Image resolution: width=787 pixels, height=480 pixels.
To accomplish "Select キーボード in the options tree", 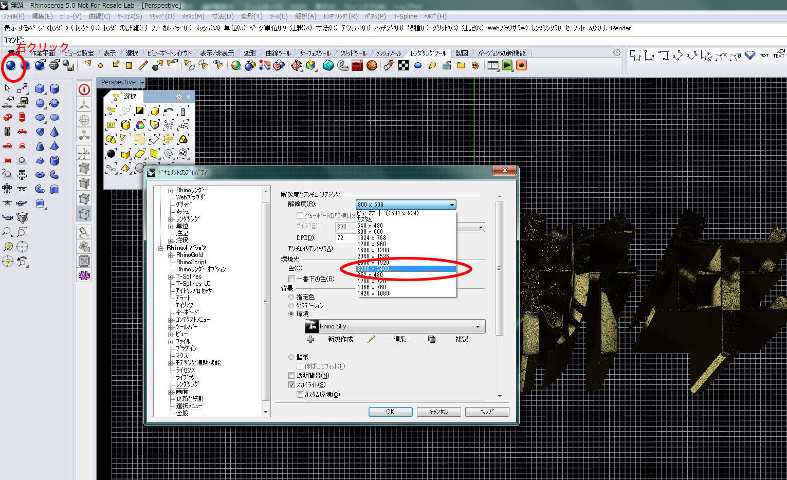I will 187,312.
